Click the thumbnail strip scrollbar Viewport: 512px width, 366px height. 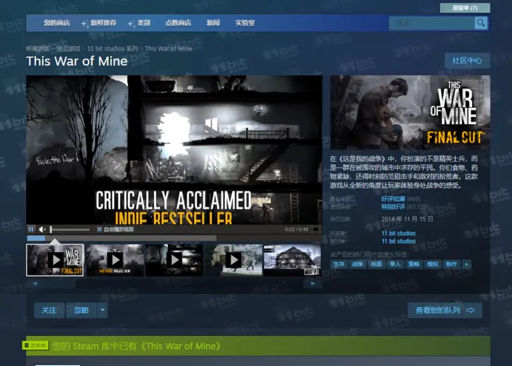pyautogui.click(x=174, y=283)
